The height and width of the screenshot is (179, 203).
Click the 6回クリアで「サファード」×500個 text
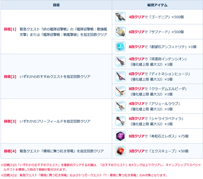(156, 32)
